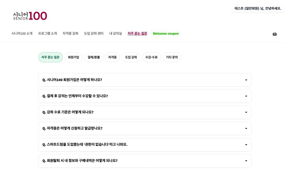The height and width of the screenshot is (176, 286).
Task: Select the 회원가입 filter tab
Action: coord(73,57)
